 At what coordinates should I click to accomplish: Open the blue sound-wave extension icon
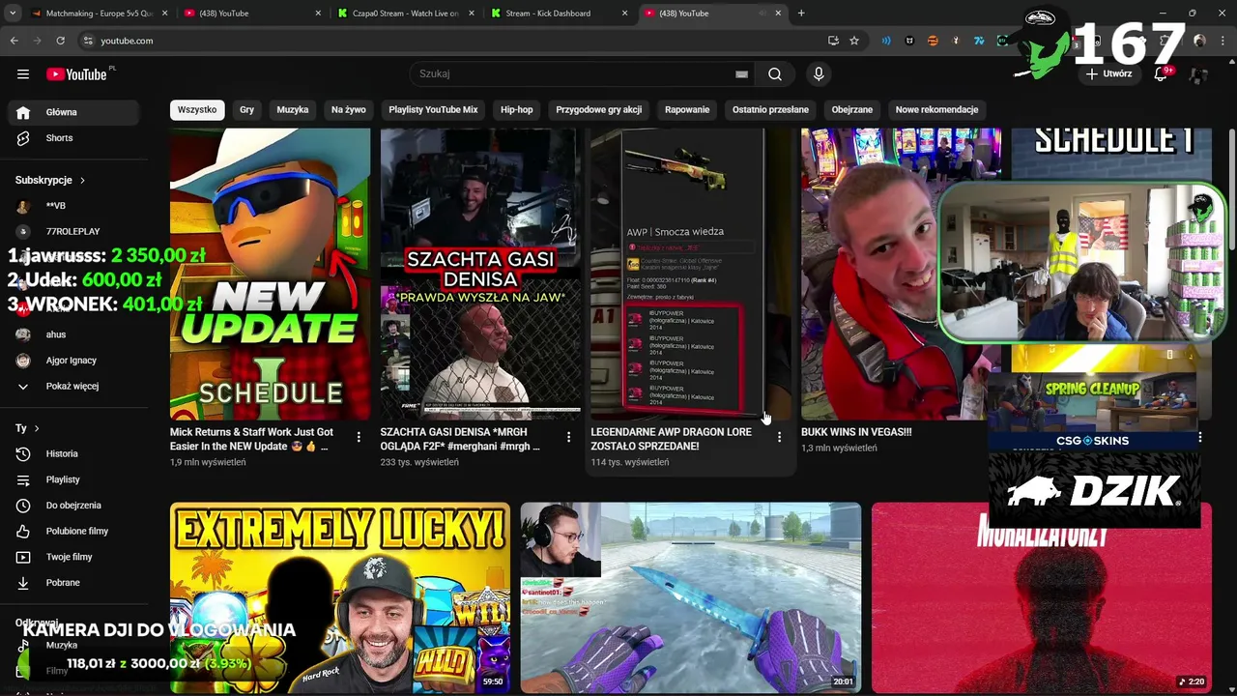pyautogui.click(x=886, y=41)
